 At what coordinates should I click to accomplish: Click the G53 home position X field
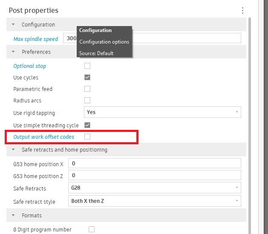point(154,164)
